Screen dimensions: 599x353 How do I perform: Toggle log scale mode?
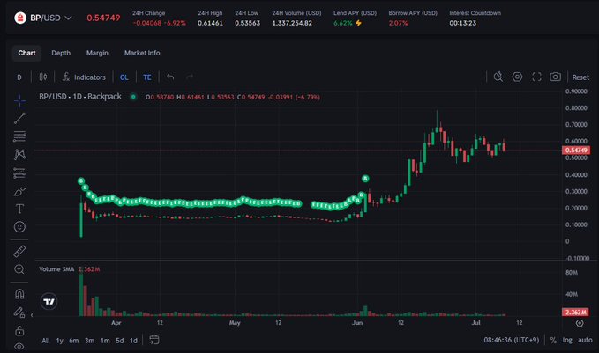567,340
